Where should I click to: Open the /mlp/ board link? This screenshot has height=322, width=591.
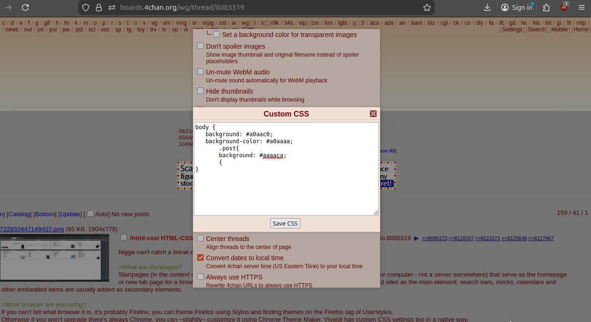581,22
